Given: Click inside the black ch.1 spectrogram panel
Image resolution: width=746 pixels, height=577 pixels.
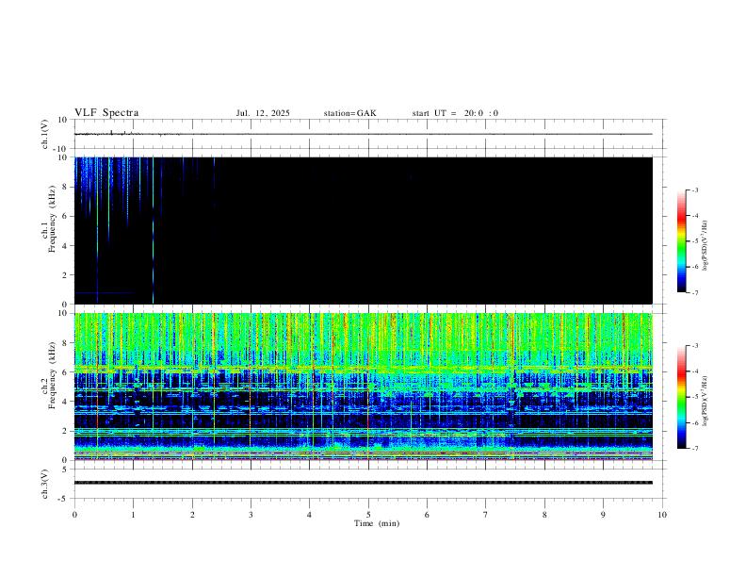Looking at the screenshot, I should point(364,230).
